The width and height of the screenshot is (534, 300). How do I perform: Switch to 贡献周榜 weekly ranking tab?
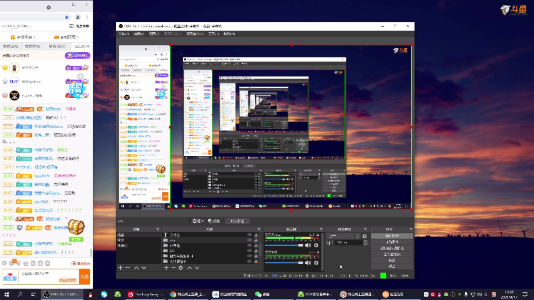tap(32, 46)
